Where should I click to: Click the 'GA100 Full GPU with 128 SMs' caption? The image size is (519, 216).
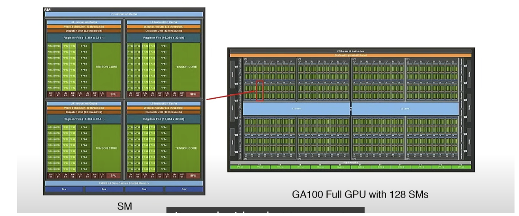pos(360,194)
